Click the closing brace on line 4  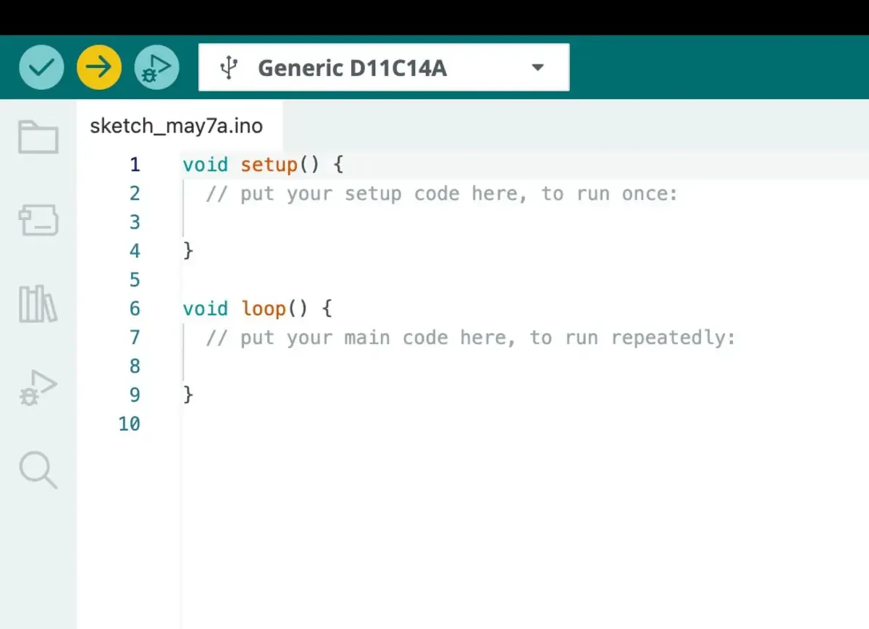(188, 251)
